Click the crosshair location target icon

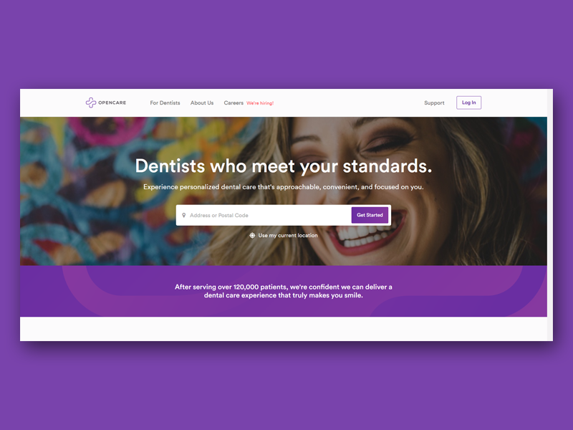252,236
